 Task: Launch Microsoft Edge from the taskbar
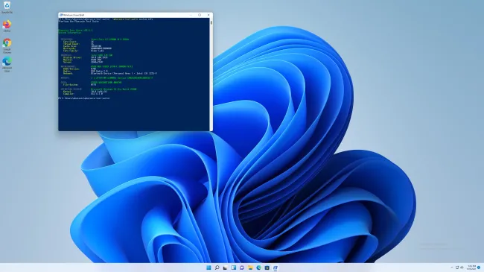[258, 268]
